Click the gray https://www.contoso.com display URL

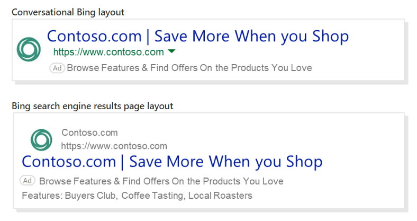[x=114, y=146]
